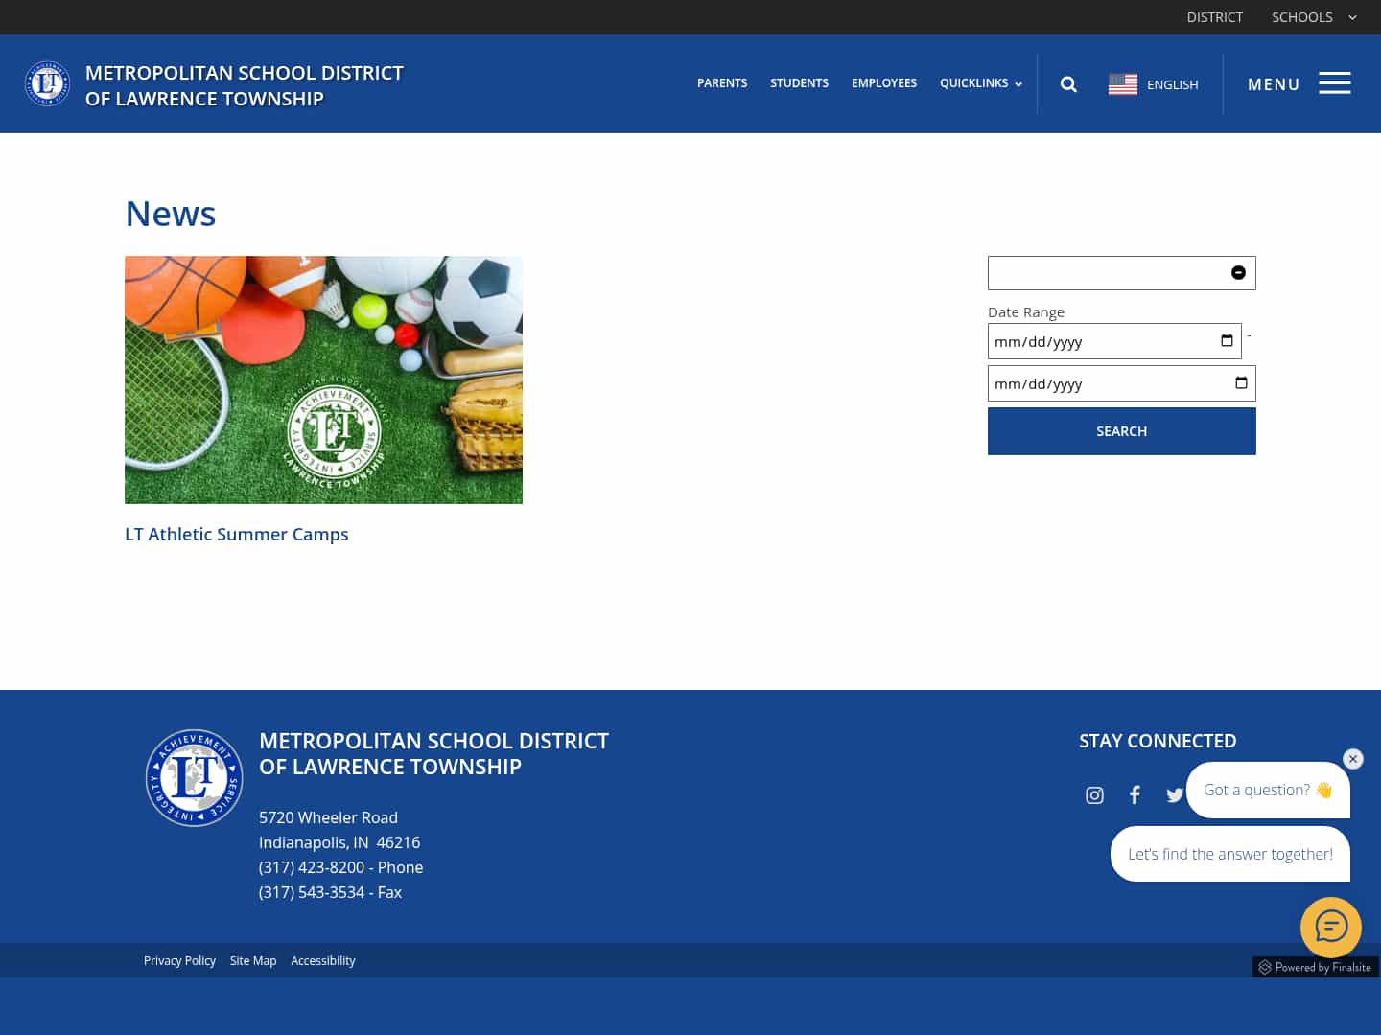The width and height of the screenshot is (1381, 1035).
Task: Click the SEARCH button
Action: (x=1122, y=431)
